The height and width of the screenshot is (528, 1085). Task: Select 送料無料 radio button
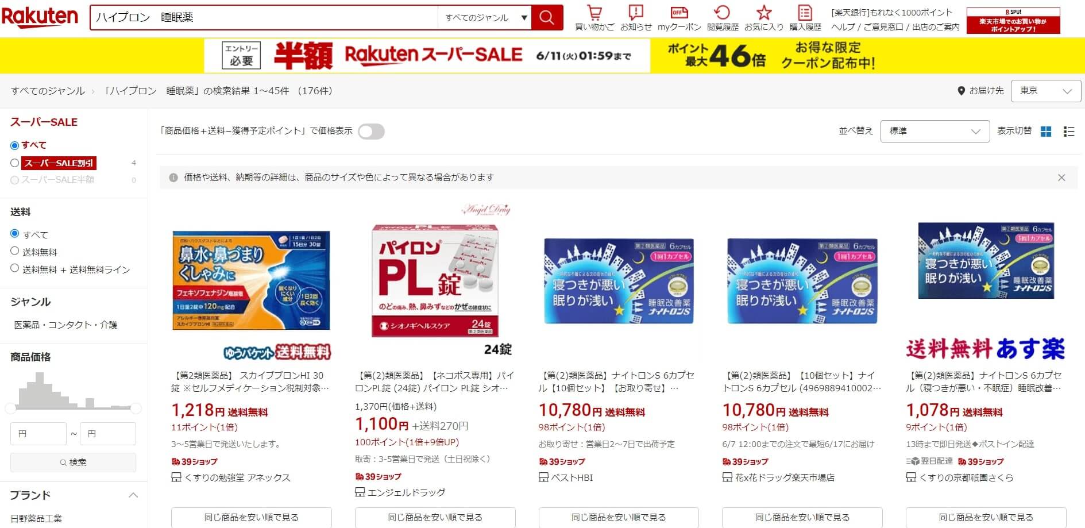(14, 251)
